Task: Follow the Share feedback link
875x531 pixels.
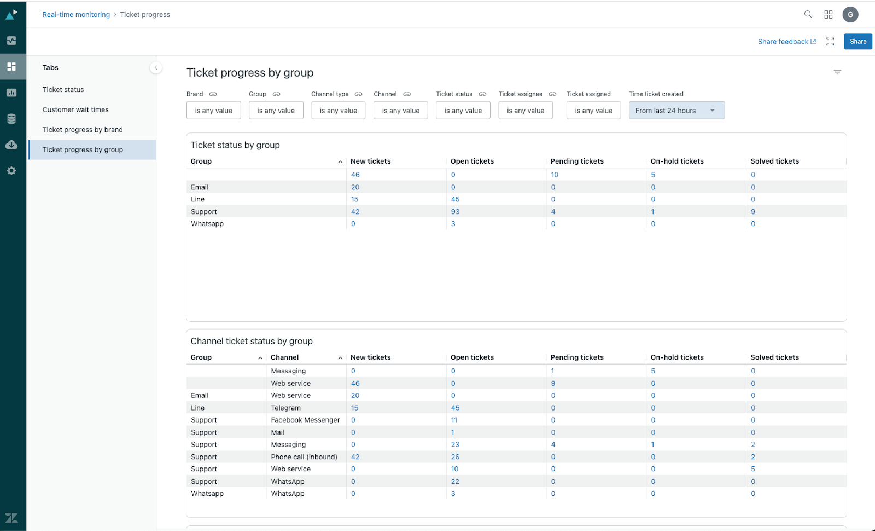Action: 786,42
